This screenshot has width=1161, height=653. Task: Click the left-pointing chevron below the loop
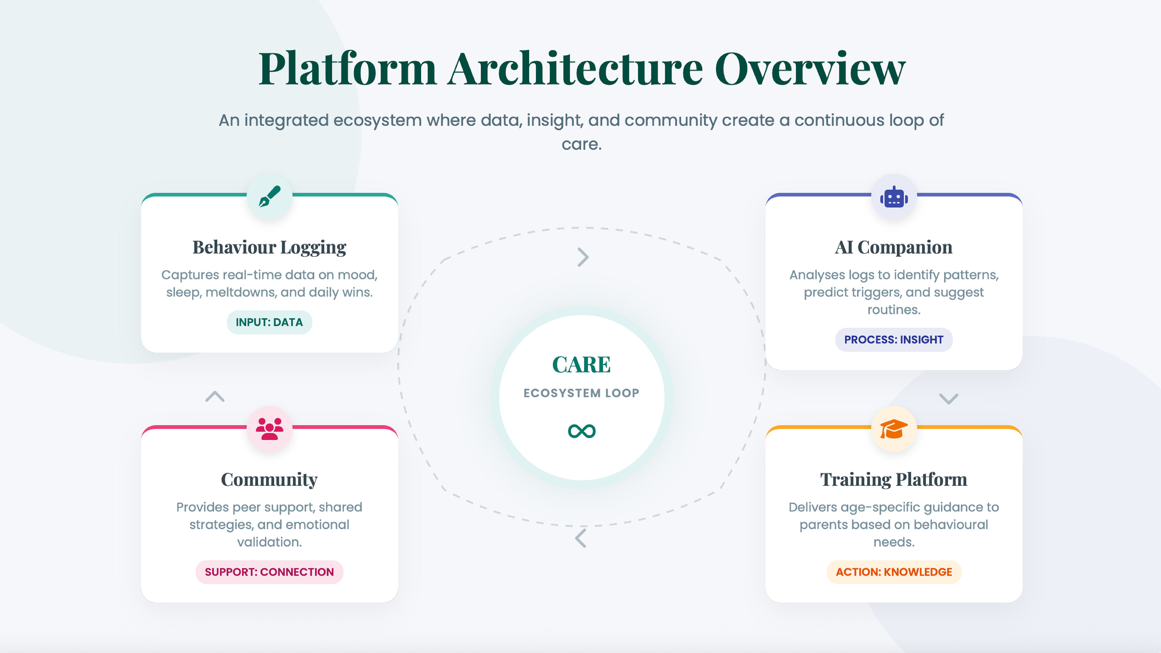coord(580,538)
